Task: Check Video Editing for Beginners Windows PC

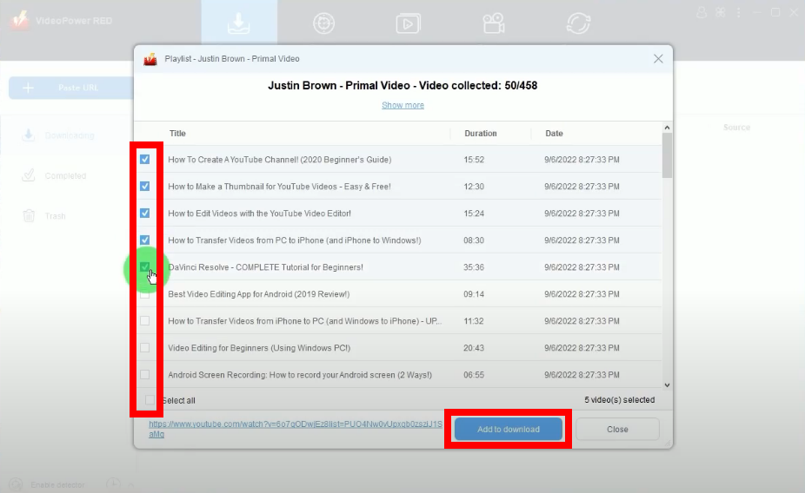Action: pos(145,347)
